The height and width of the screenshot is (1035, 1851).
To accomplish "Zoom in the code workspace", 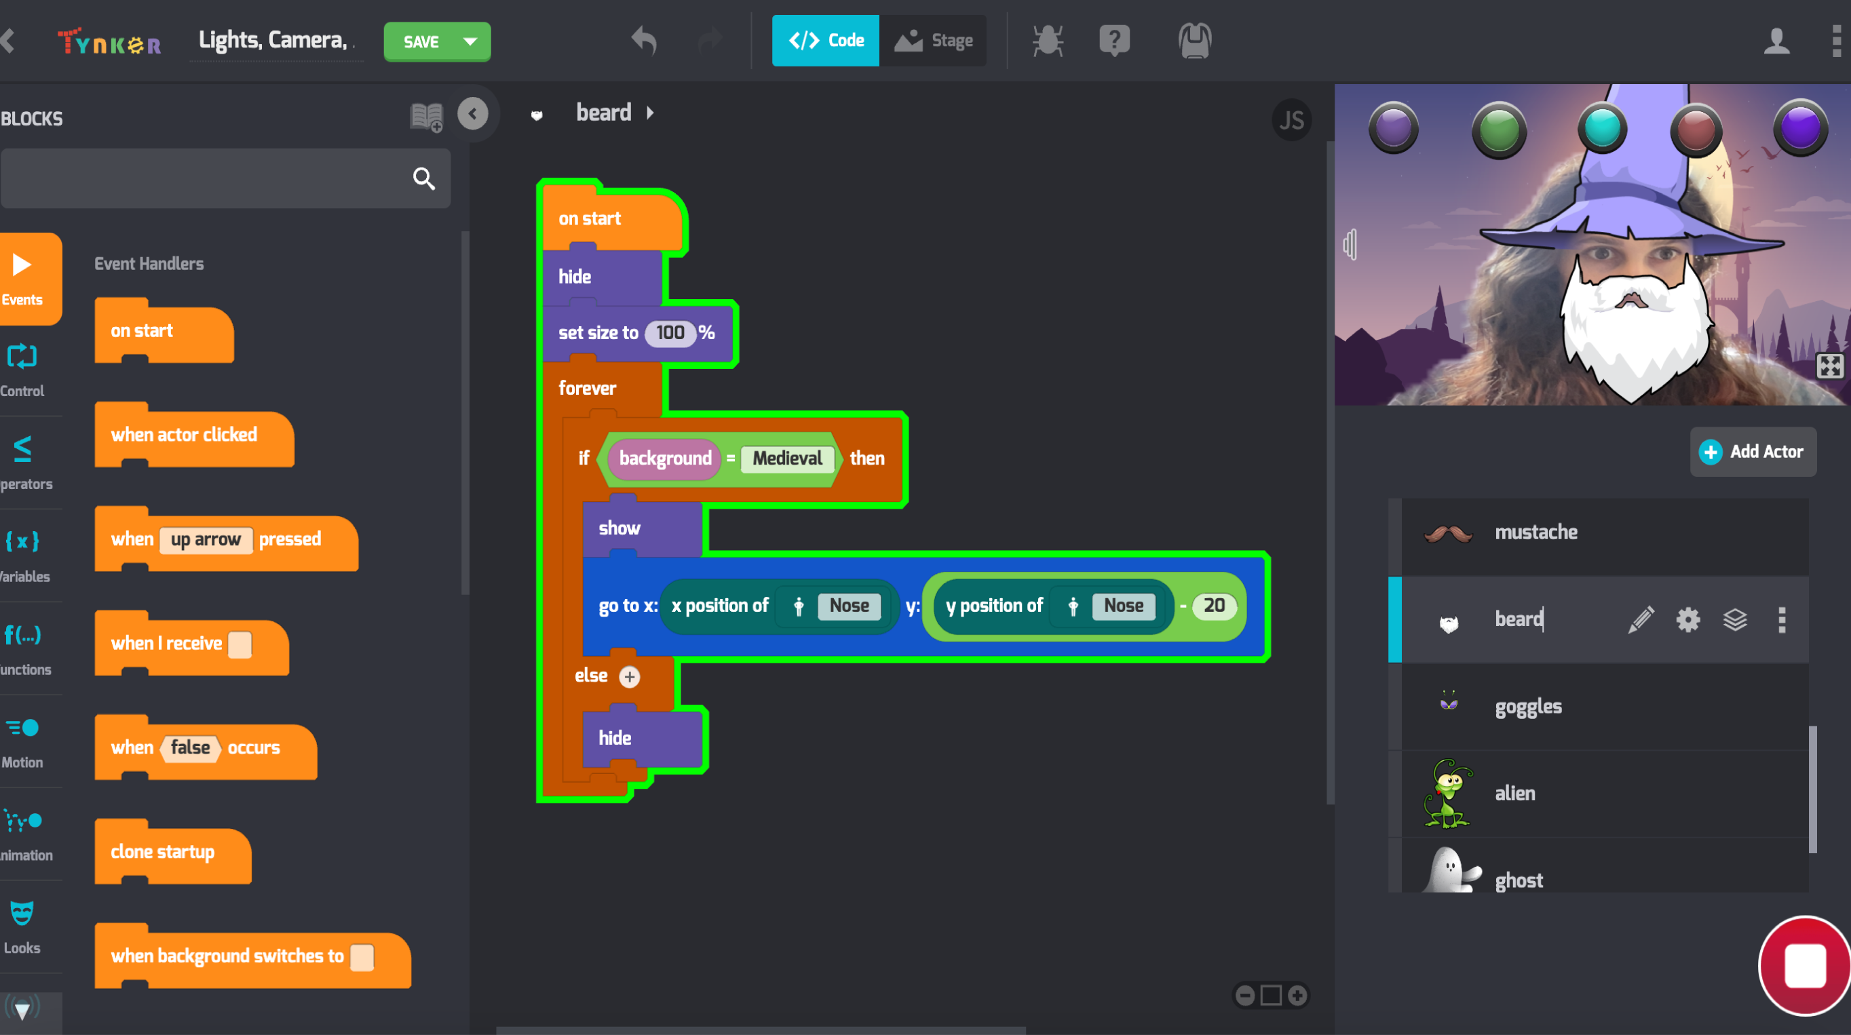I will pyautogui.click(x=1297, y=996).
